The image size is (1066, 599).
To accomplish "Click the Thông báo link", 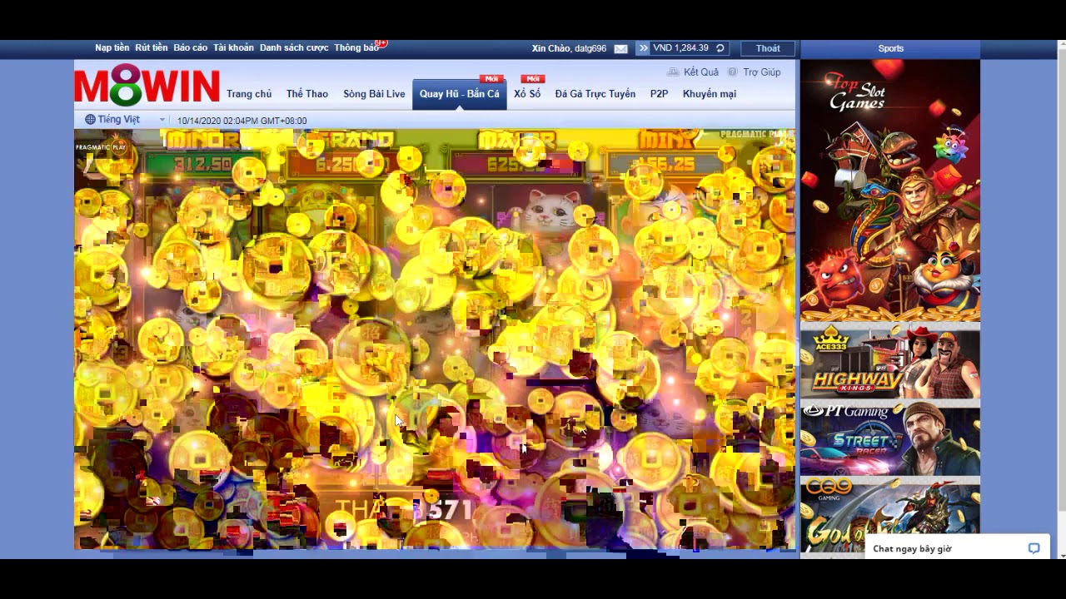I will point(356,48).
